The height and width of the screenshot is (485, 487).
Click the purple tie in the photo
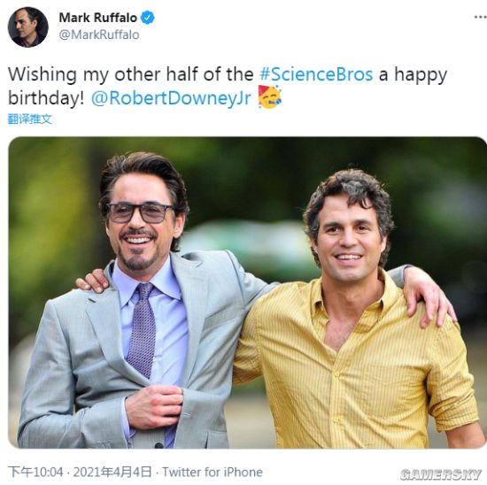(143, 331)
